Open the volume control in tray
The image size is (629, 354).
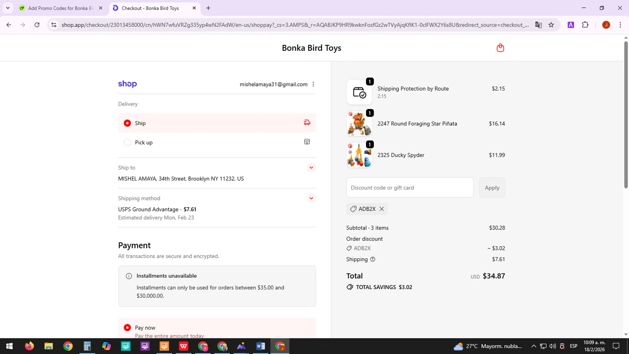[553, 346]
